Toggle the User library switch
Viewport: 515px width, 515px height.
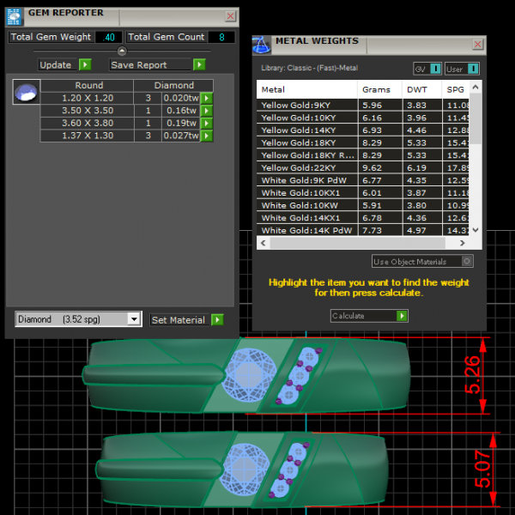tap(473, 69)
